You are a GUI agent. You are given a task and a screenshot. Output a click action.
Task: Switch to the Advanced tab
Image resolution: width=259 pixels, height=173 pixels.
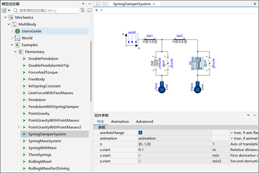pyautogui.click(x=144, y=122)
